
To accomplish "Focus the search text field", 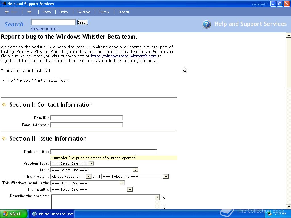I will click(53, 22).
